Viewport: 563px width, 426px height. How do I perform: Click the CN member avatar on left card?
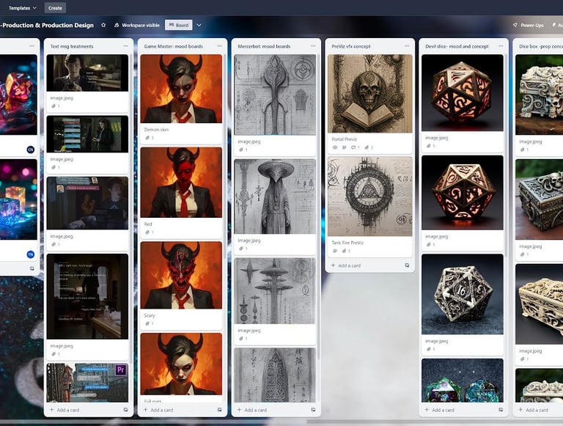31,150
